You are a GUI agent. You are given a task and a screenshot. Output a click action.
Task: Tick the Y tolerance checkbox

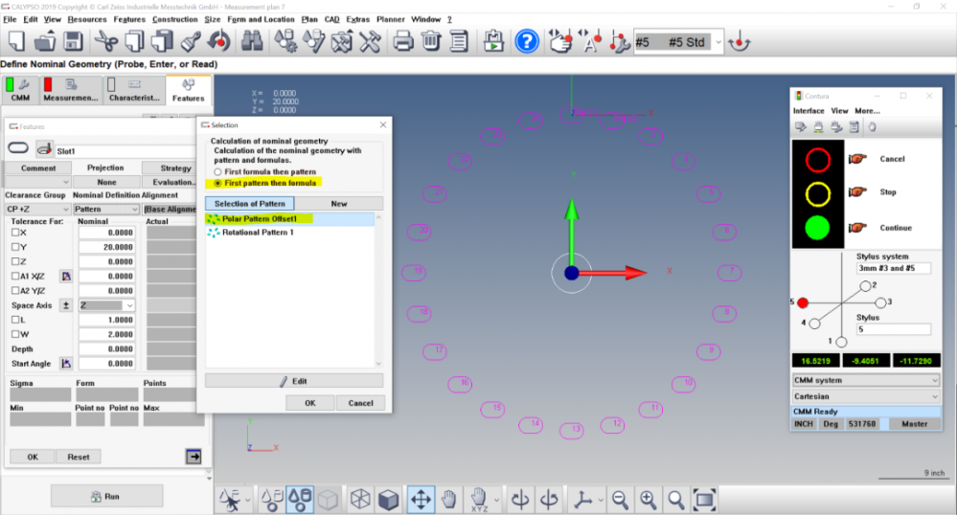pyautogui.click(x=14, y=247)
